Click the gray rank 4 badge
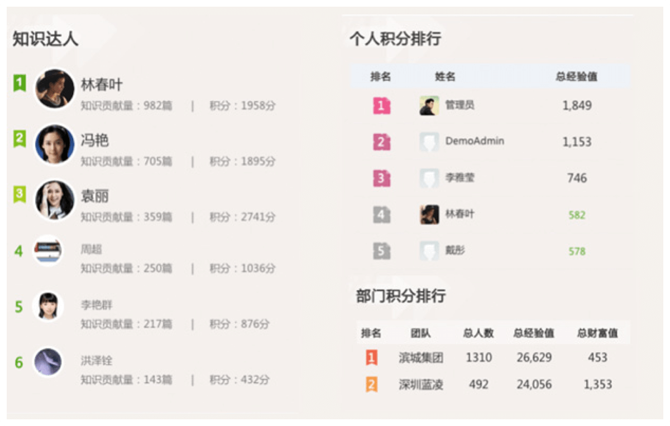Image resolution: width=670 pixels, height=426 pixels. point(381,215)
